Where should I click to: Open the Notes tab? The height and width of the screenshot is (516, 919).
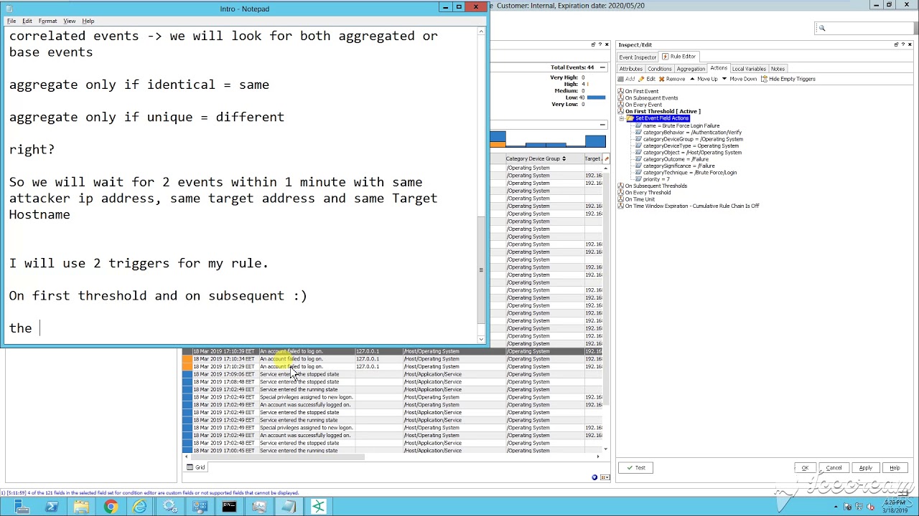778,69
